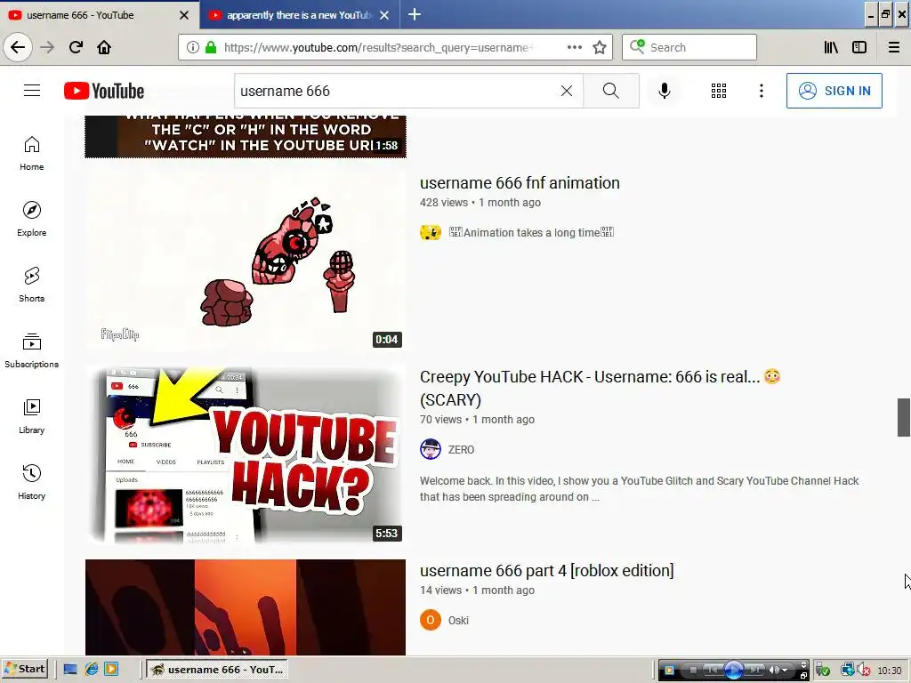The image size is (911, 683).
Task: Open Library in the sidebar
Action: point(31,416)
